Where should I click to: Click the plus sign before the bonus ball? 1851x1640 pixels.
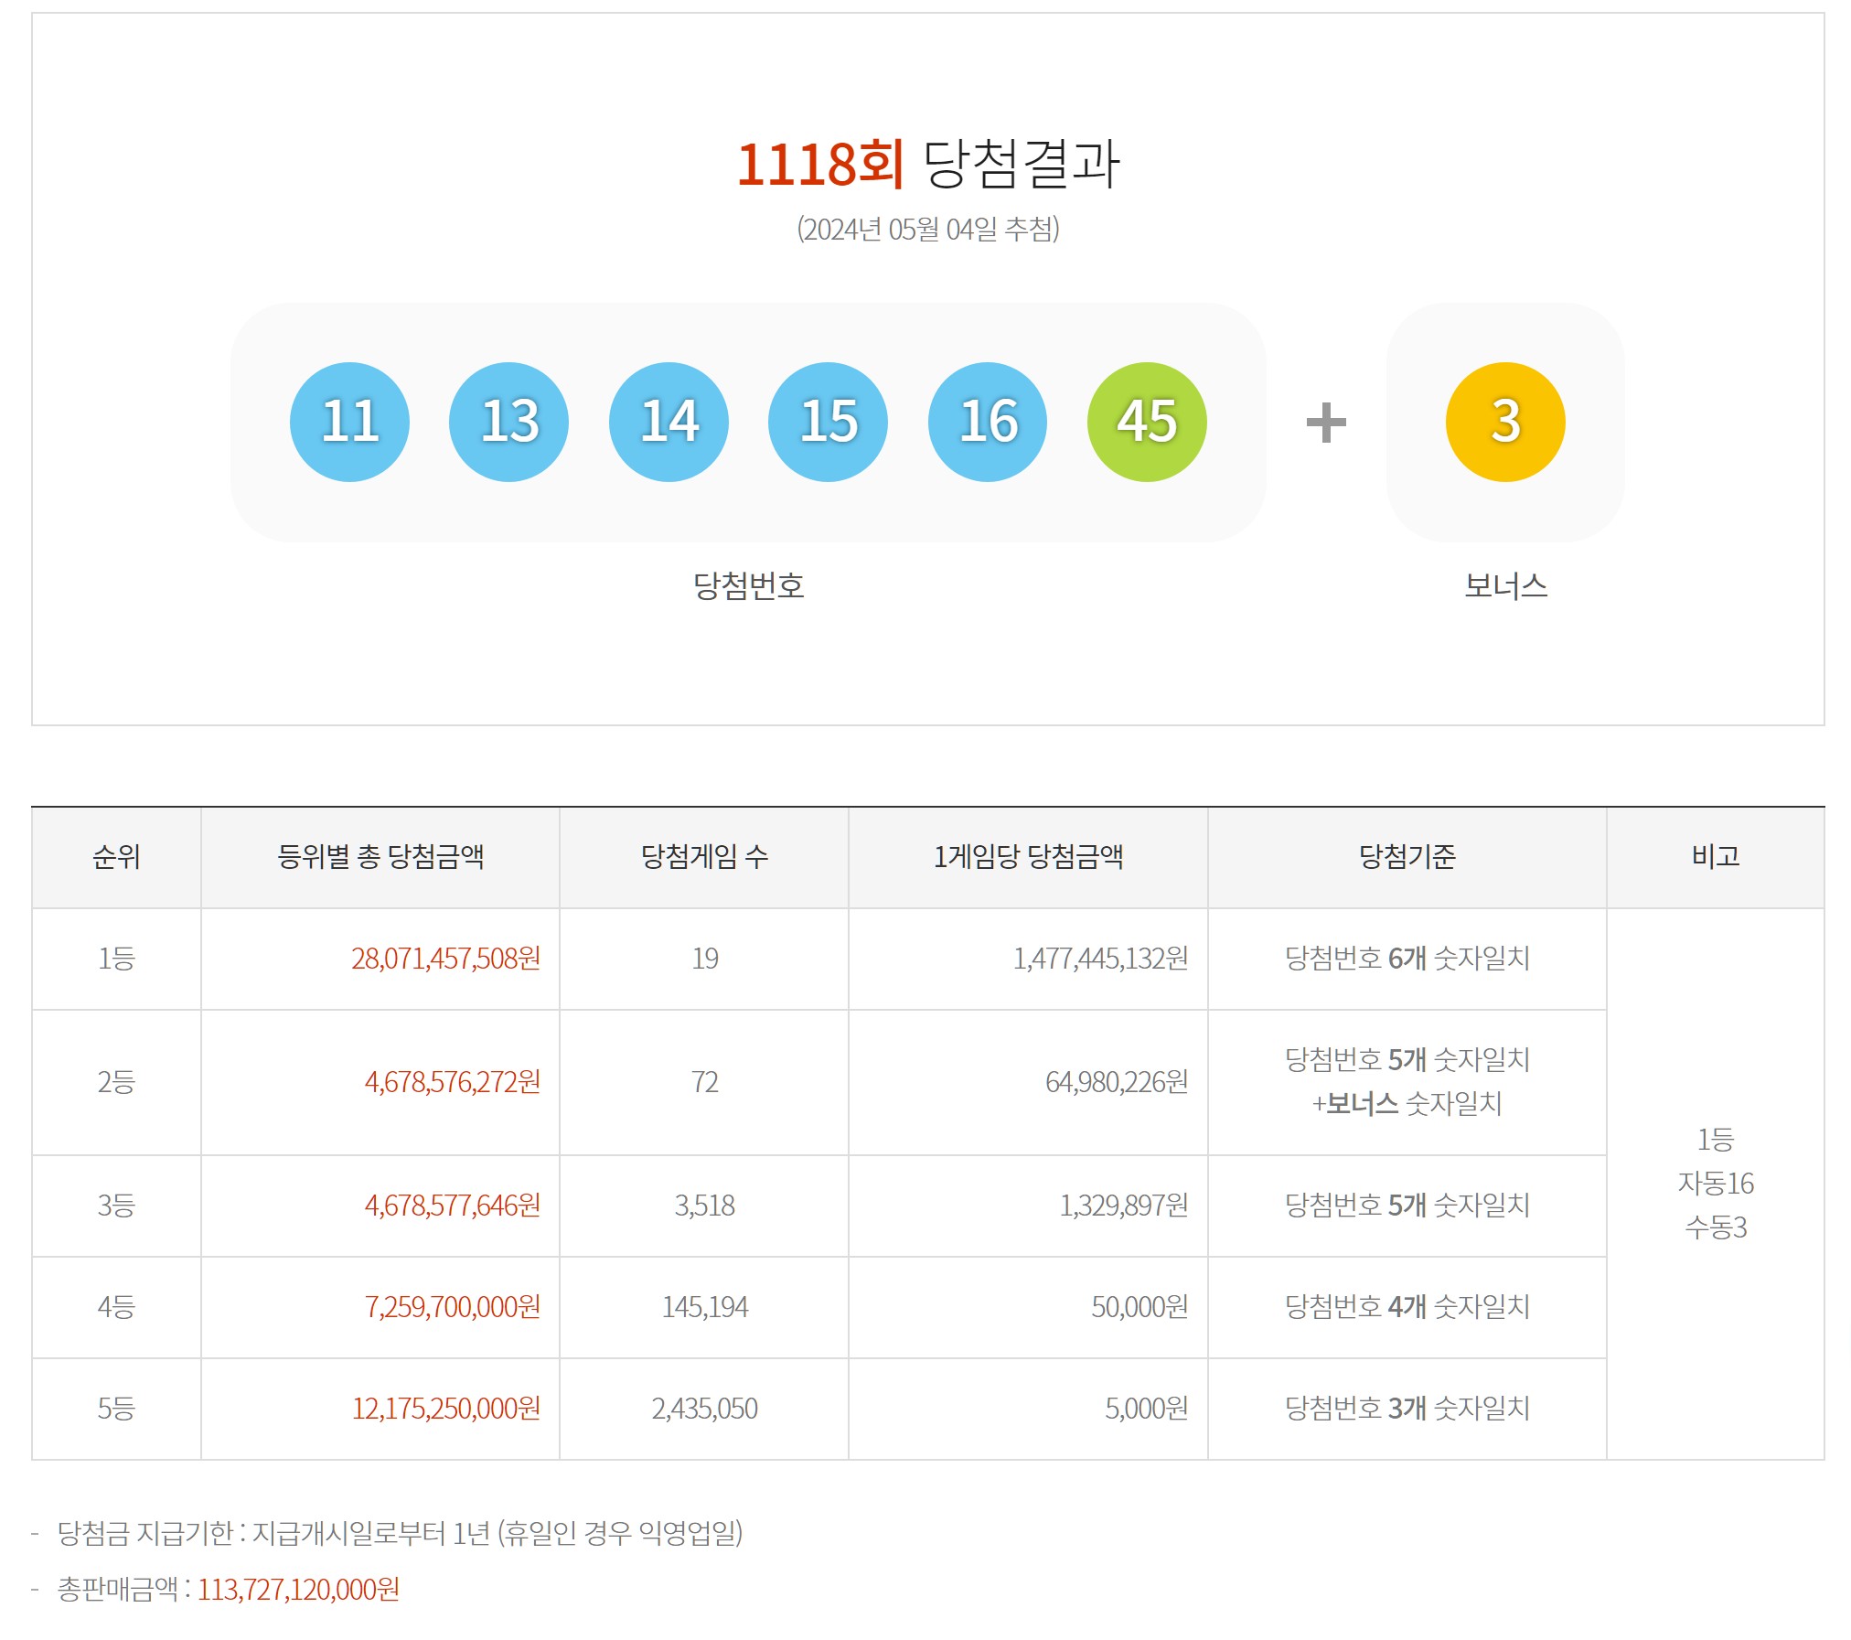tap(1326, 423)
